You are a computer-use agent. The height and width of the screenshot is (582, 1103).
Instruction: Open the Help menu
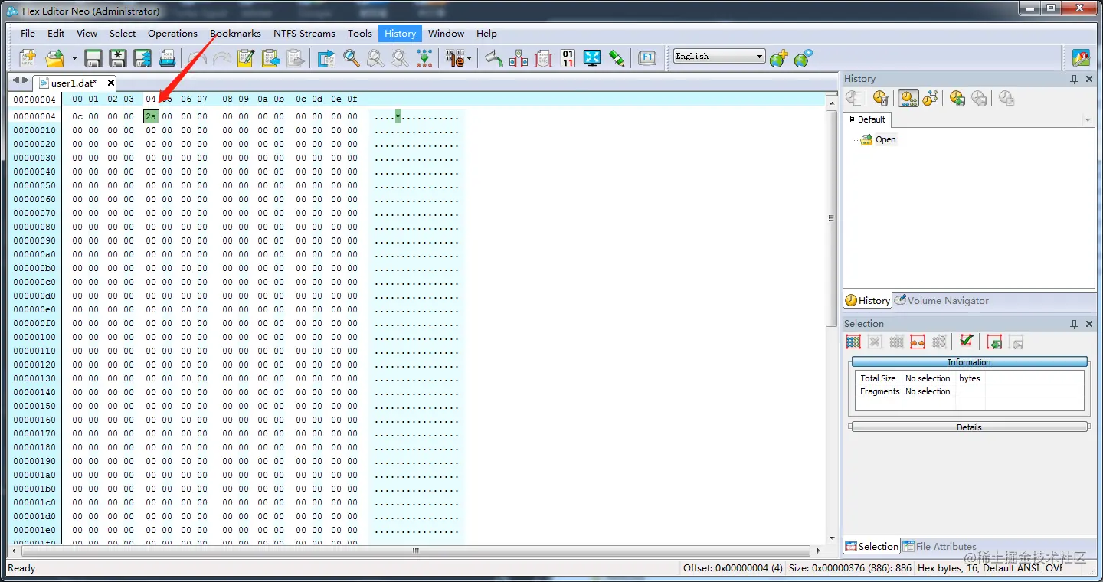point(486,33)
